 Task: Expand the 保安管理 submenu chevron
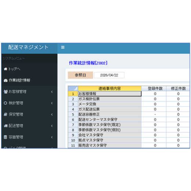(x=52, y=115)
